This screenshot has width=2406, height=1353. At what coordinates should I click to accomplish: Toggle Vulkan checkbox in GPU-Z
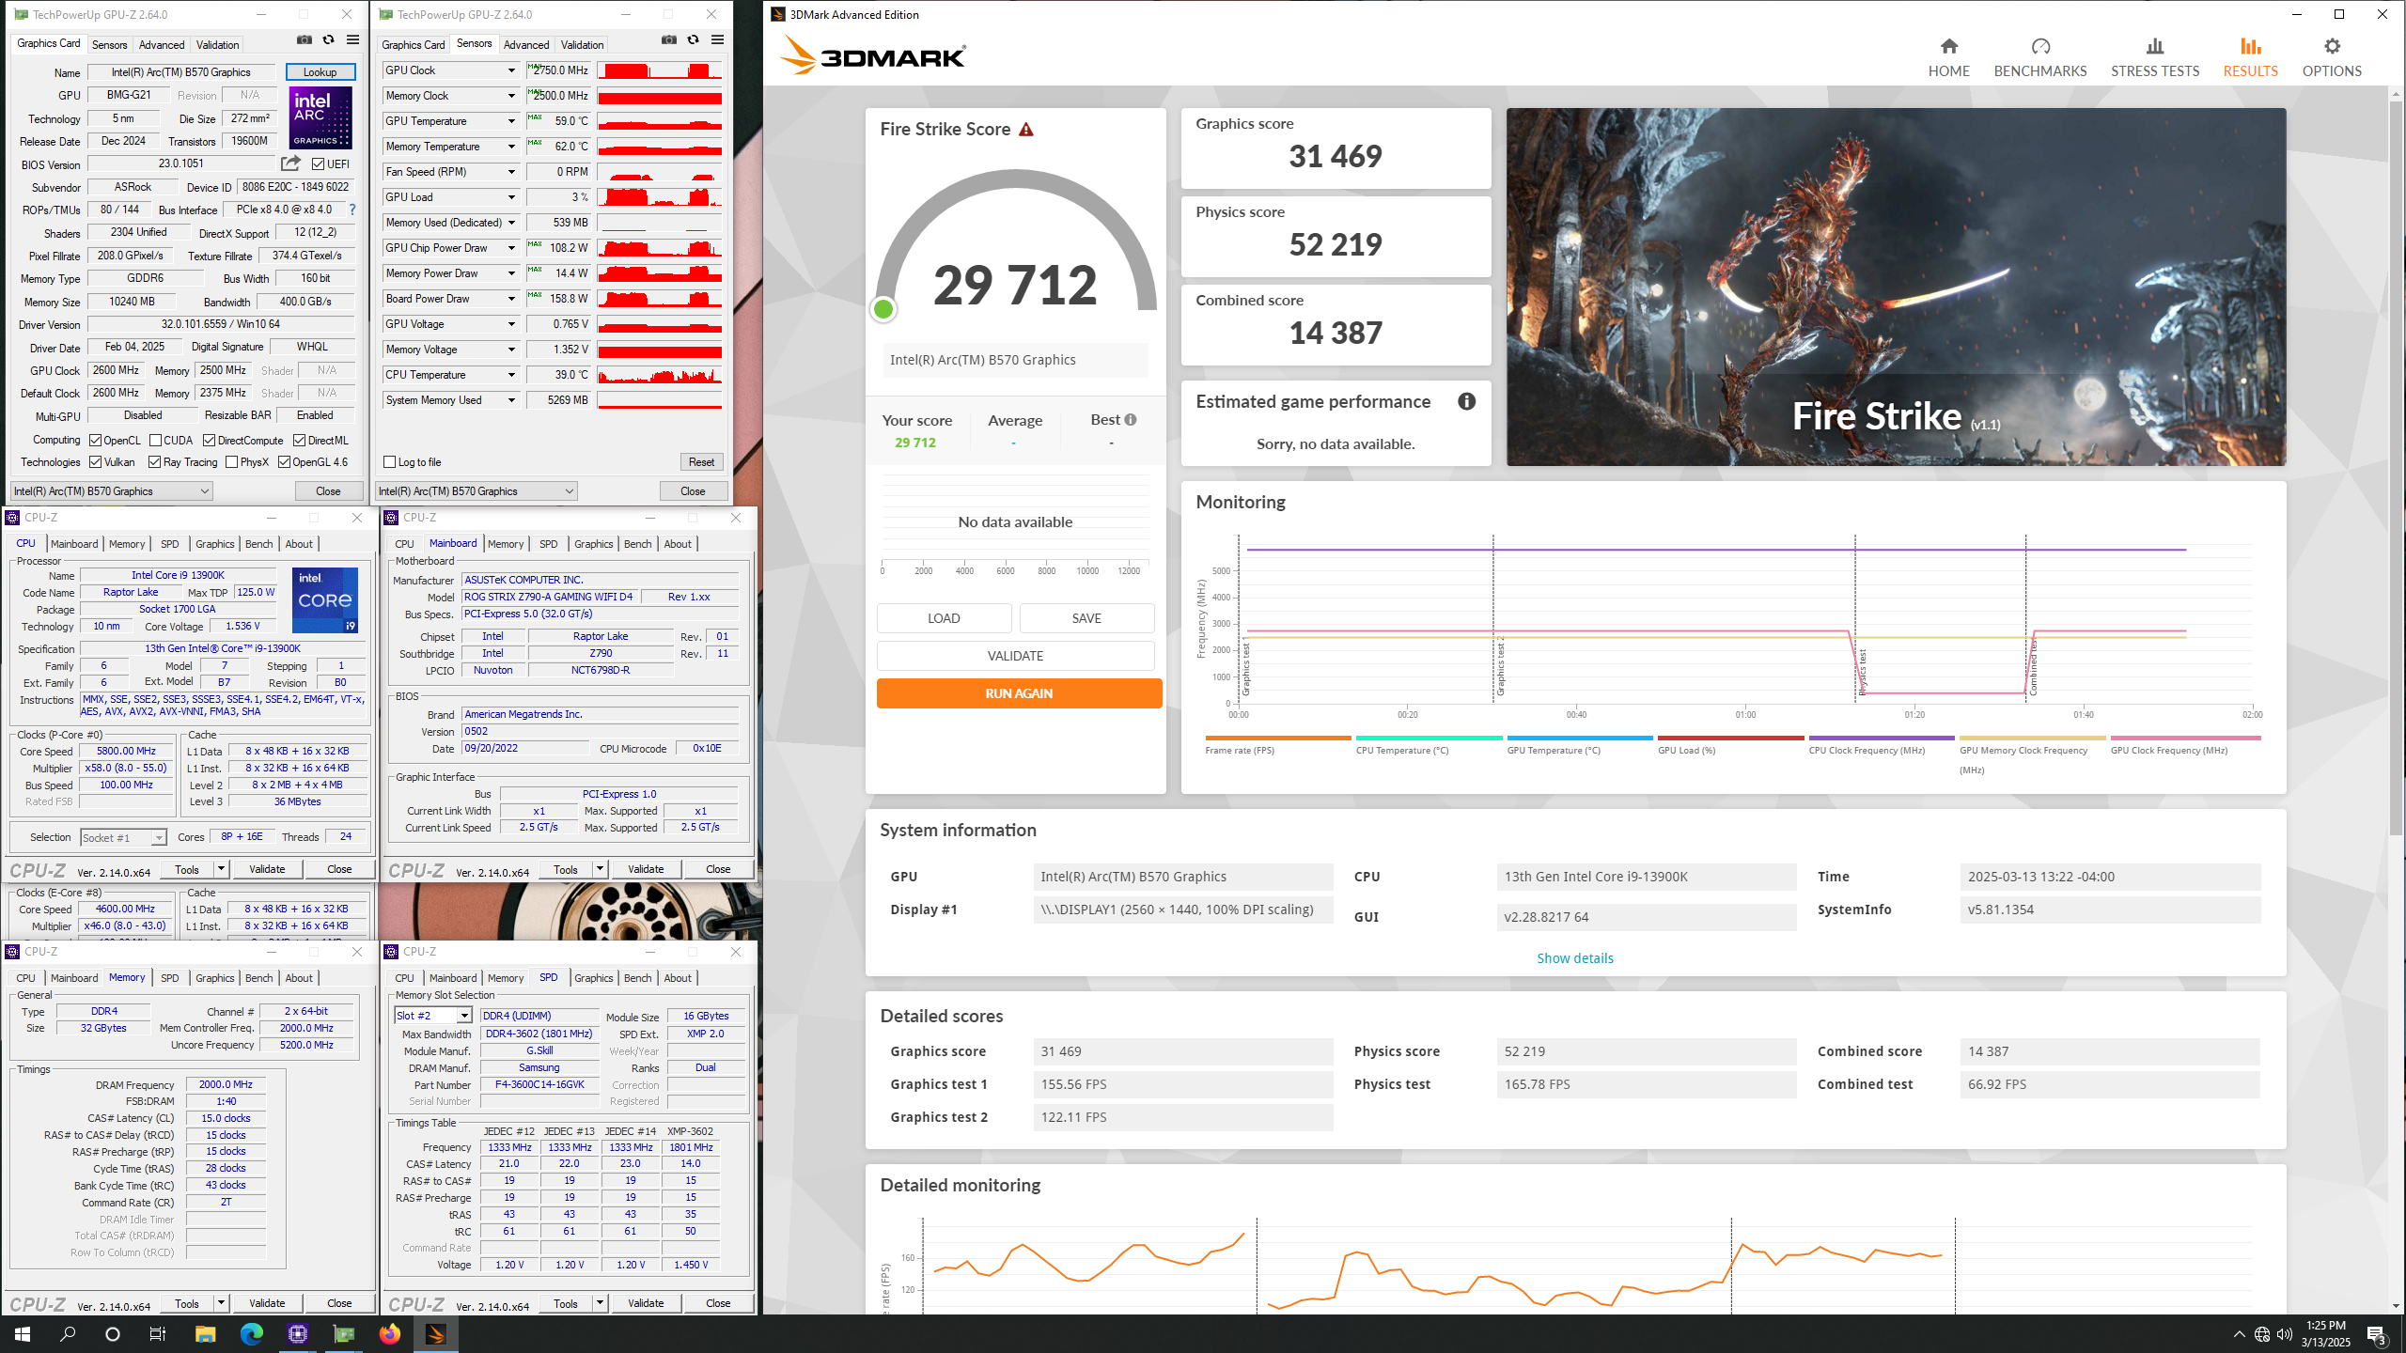coord(96,462)
